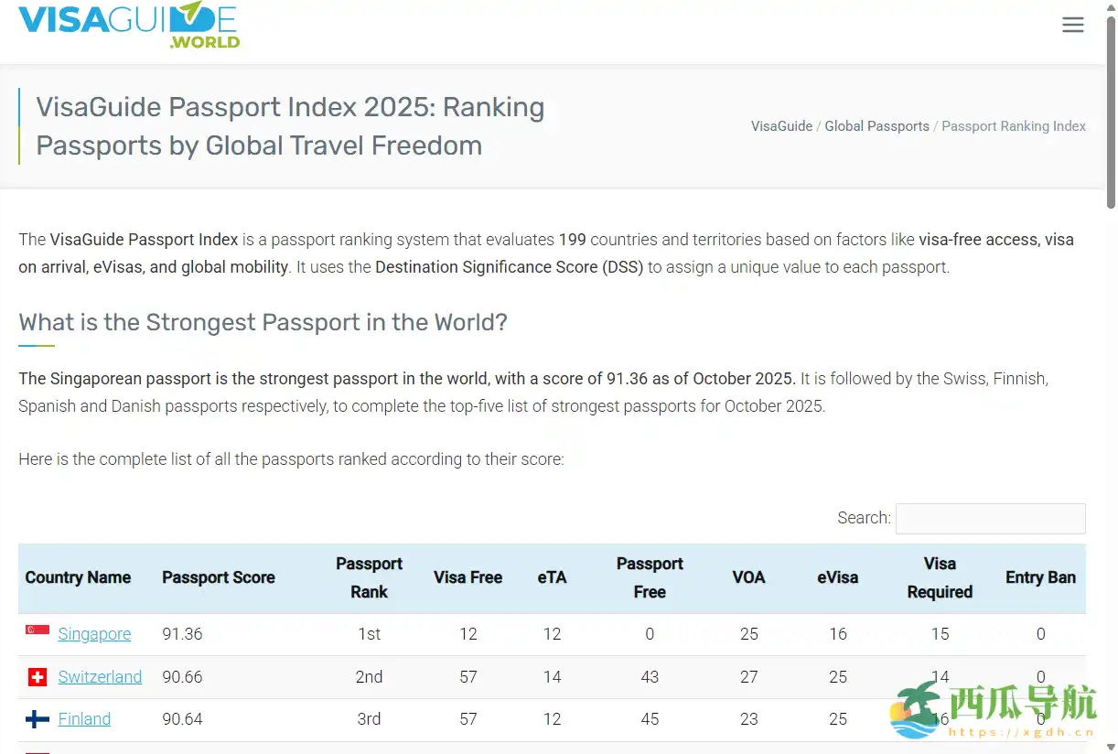The width and height of the screenshot is (1118, 754).
Task: Open the Finland passport link
Action: point(84,719)
